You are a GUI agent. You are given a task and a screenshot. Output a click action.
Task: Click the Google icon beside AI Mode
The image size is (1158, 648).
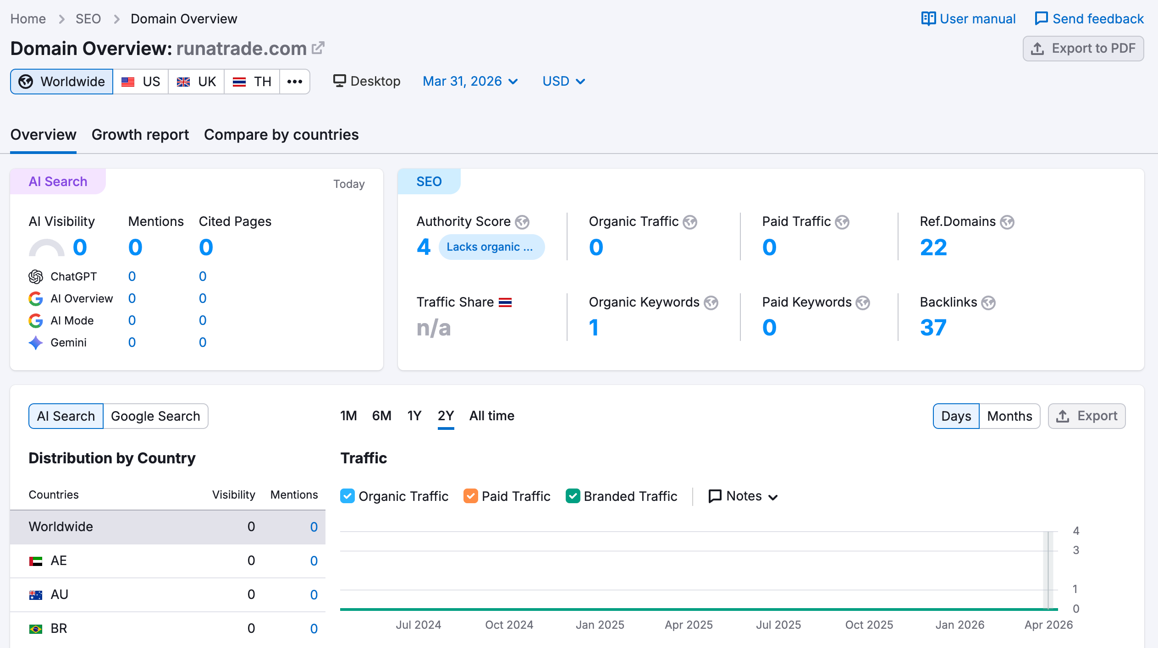36,320
